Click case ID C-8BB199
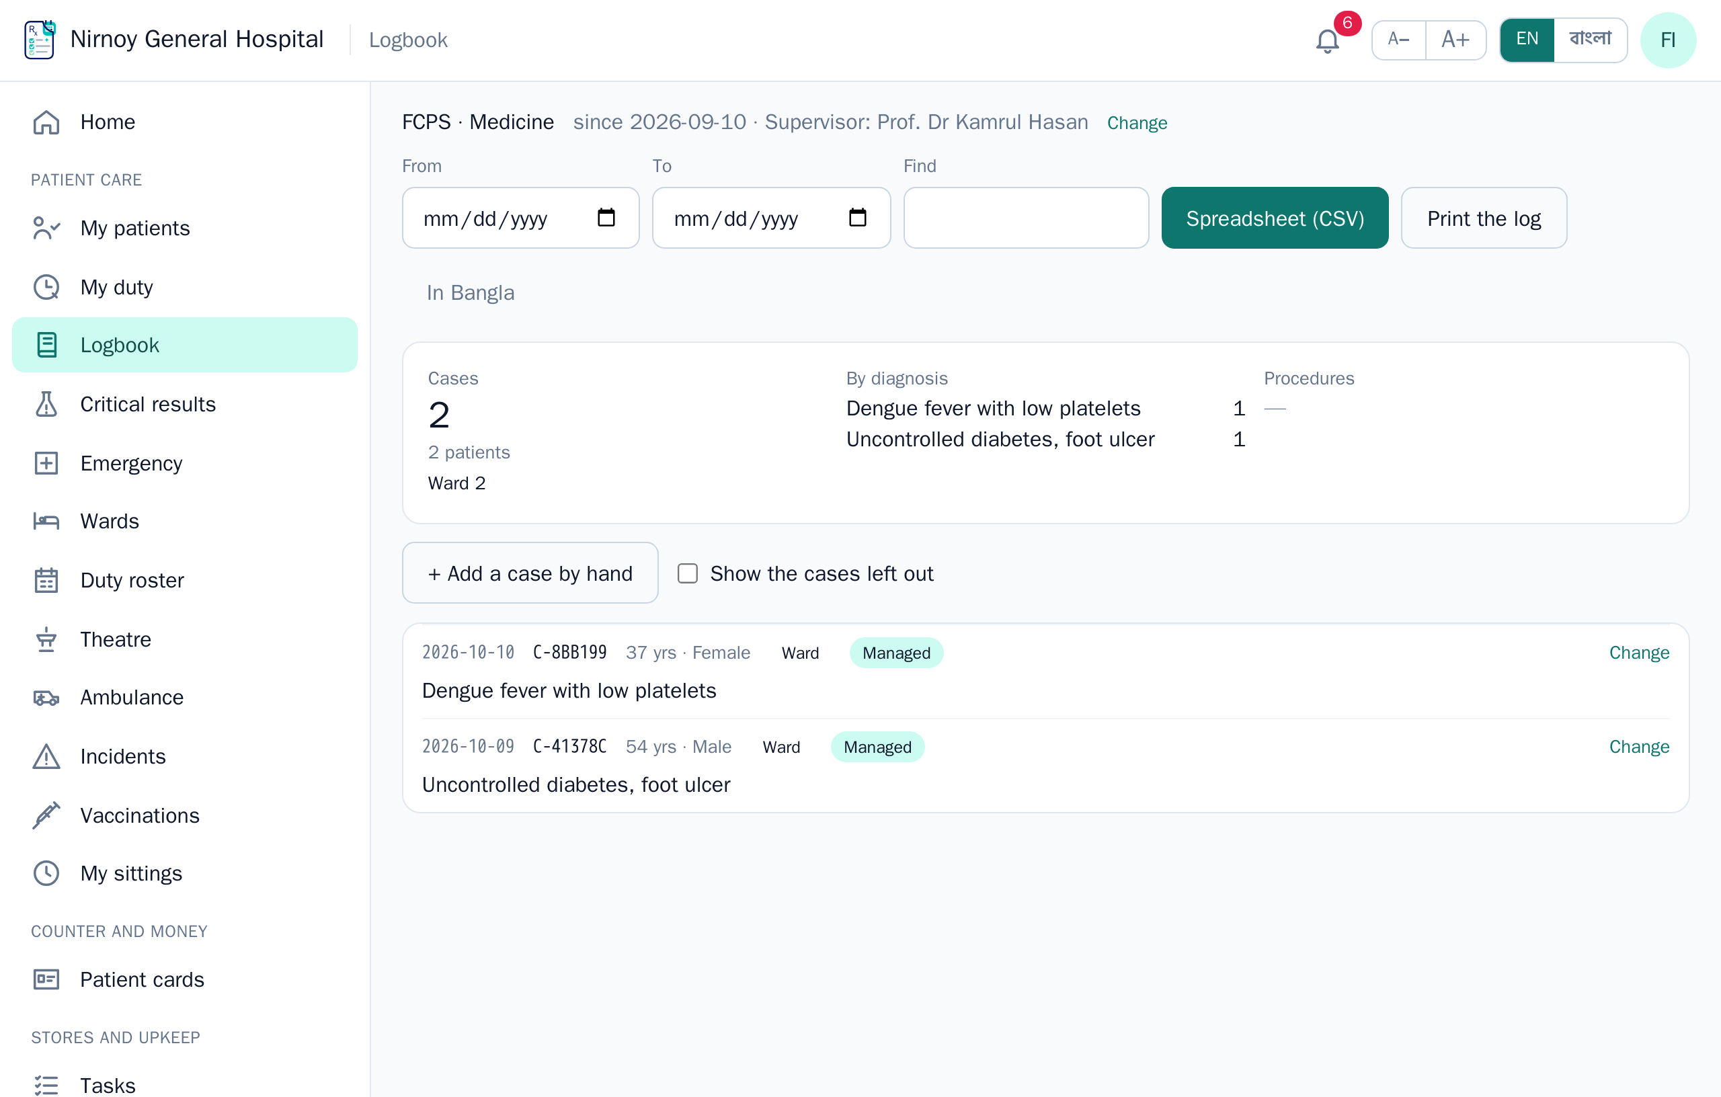1721x1097 pixels. click(569, 653)
